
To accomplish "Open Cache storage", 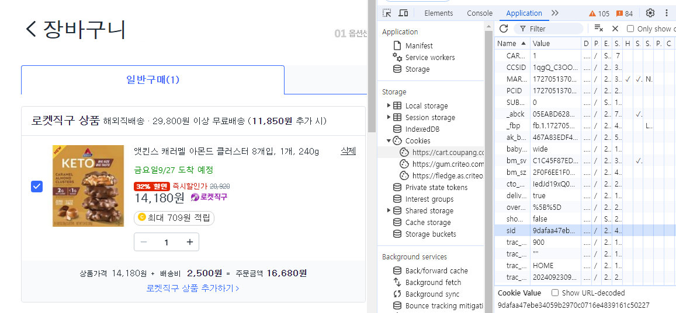I will pyautogui.click(x=422, y=222).
